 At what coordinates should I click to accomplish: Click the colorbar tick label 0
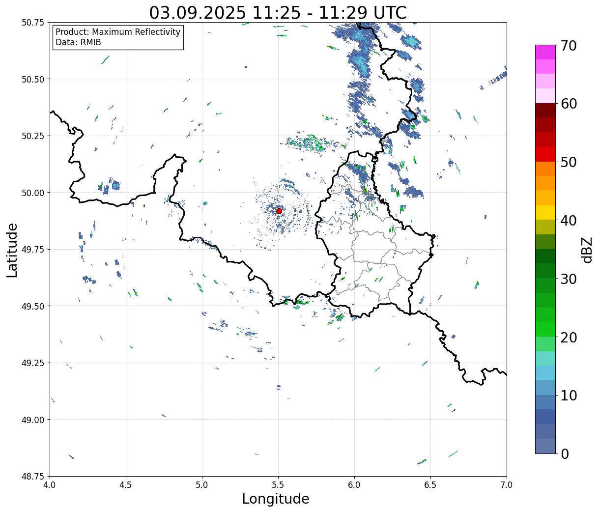pos(564,454)
